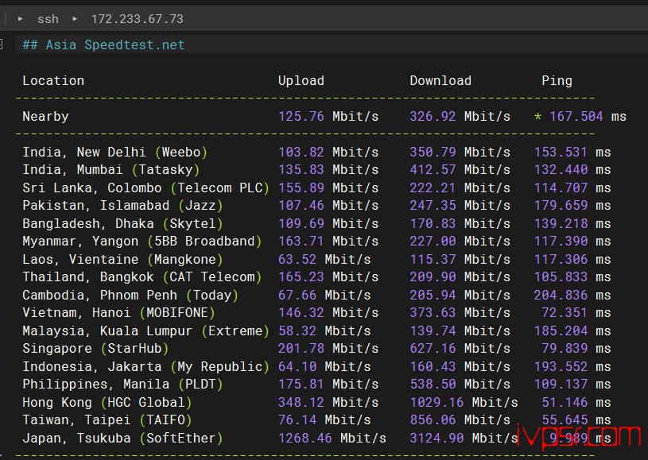Click Dhaka upload value 109.69

coord(301,224)
